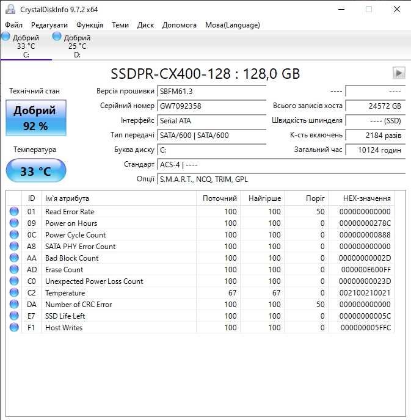The height and width of the screenshot is (420, 411).
Task: Click the 33 °C temperature button
Action: click(36, 171)
